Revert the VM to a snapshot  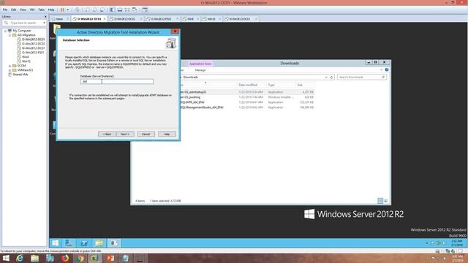[x=95, y=9]
